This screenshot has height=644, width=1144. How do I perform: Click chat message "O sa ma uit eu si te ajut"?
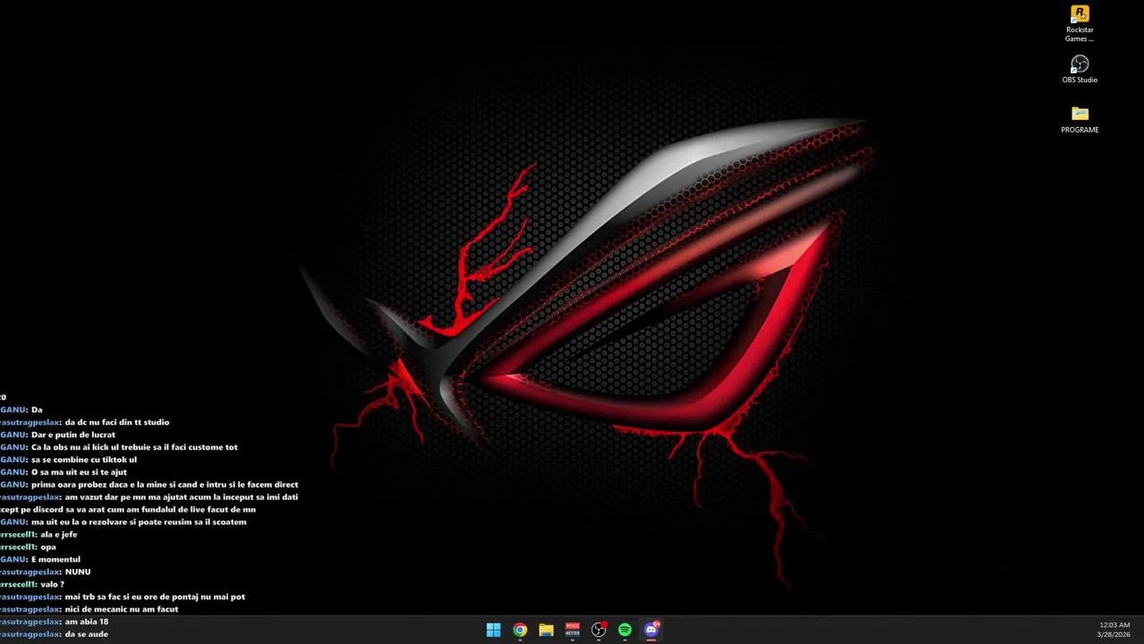coord(79,472)
